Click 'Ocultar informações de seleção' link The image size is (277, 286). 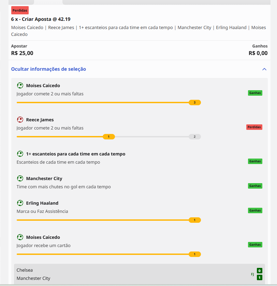[x=48, y=69]
